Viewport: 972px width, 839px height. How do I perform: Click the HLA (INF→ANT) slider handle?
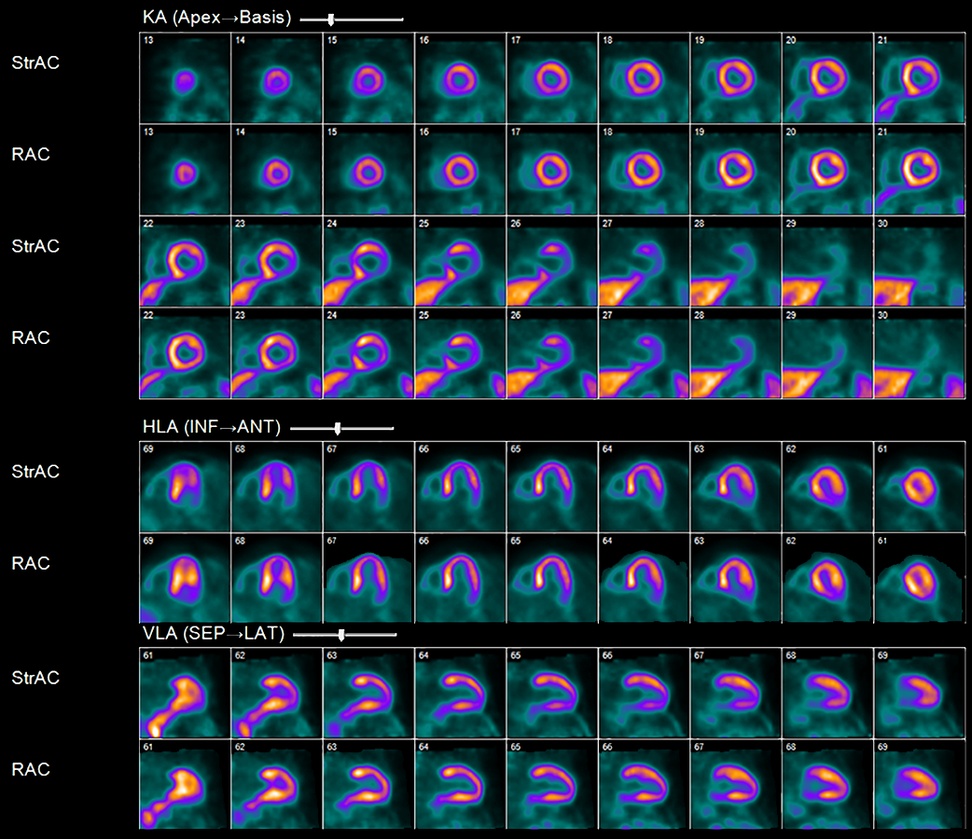338,428
